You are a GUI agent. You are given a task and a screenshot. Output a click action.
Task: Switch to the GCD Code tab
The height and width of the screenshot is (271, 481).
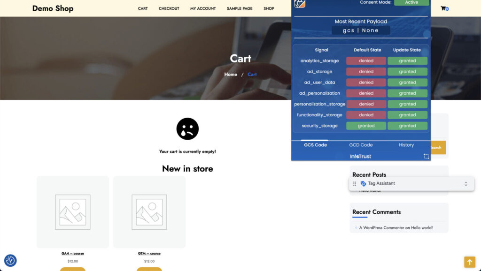point(361,145)
